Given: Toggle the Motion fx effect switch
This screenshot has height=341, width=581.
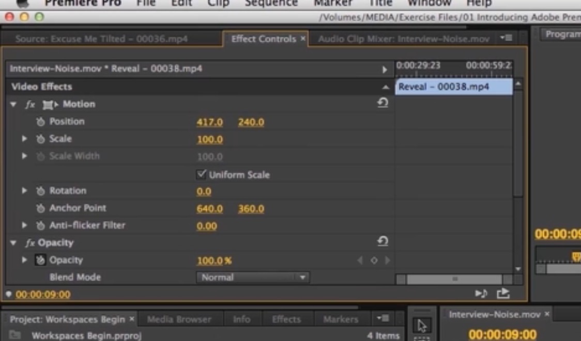Looking at the screenshot, I should 30,104.
